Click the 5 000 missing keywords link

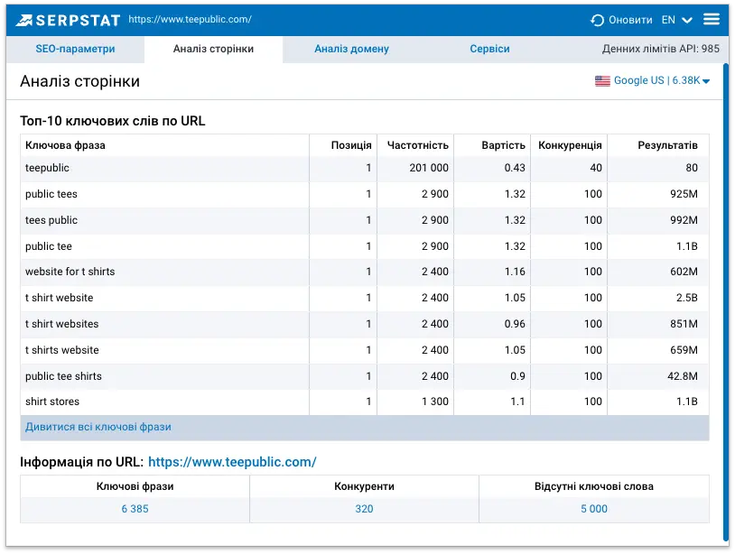coord(593,509)
